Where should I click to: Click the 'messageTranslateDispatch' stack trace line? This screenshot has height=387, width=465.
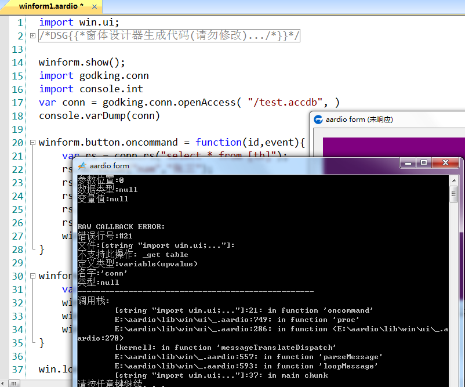point(226,348)
